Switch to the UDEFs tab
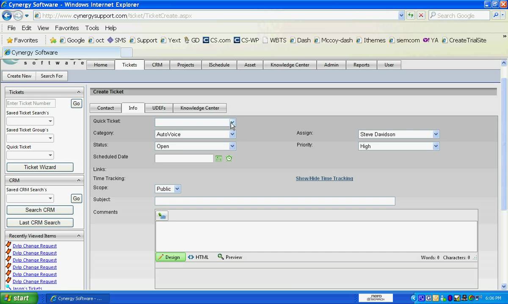This screenshot has width=508, height=304. click(159, 108)
